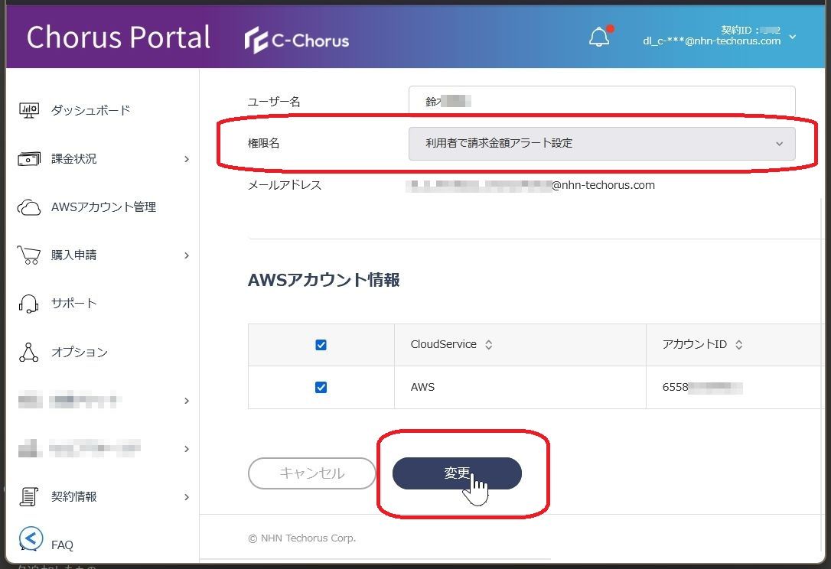Open the ダッシュボード monitor icon
Viewport: 831px width, 569px height.
tap(29, 110)
